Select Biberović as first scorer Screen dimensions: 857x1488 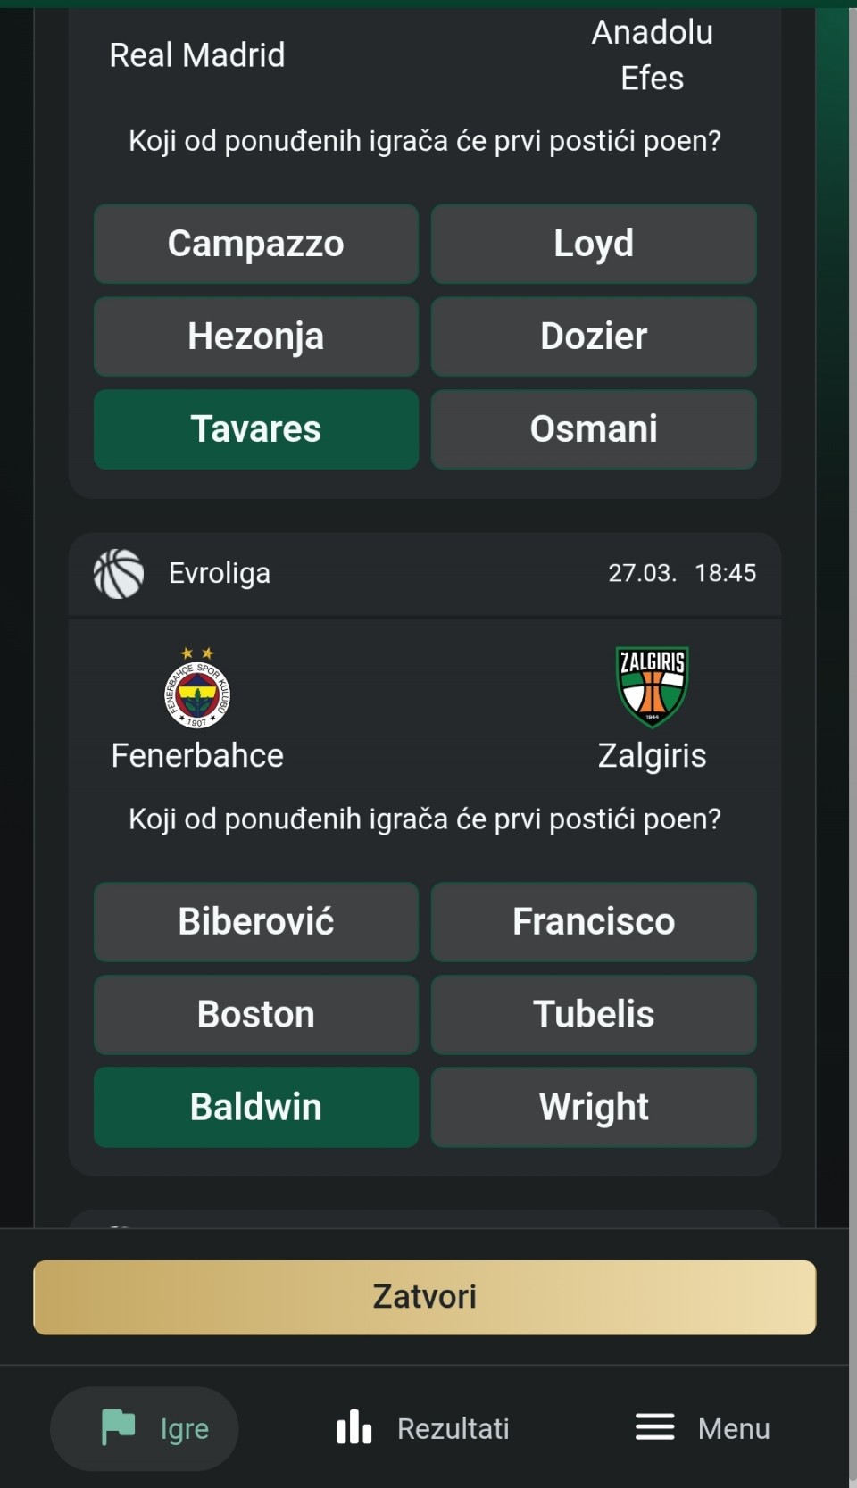point(256,922)
